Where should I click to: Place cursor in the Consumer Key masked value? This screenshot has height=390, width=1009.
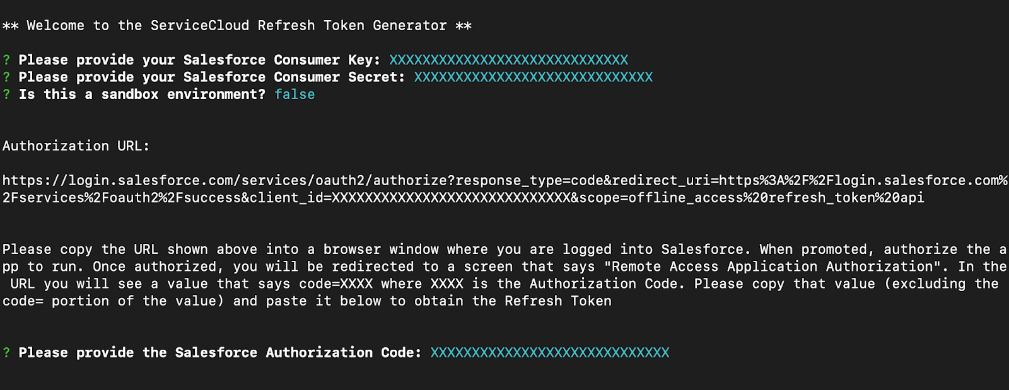[x=508, y=60]
